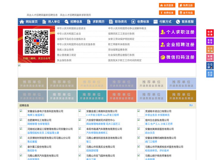Click logo thumbnail beside 泰尔重工股份有限公司
The height and width of the screenshot is (160, 214).
coord(23,148)
